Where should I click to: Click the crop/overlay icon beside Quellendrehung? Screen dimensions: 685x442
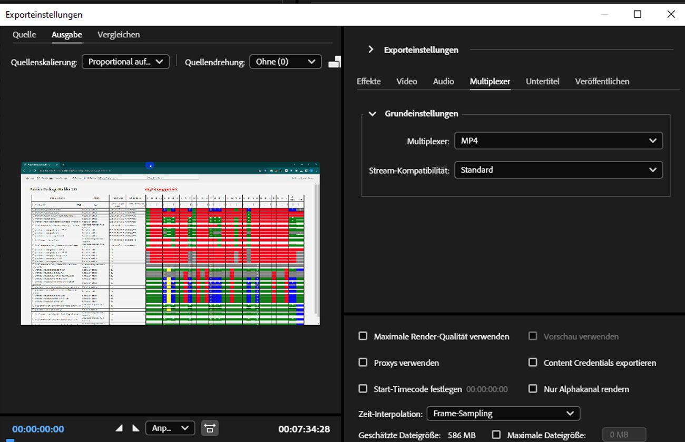click(334, 62)
